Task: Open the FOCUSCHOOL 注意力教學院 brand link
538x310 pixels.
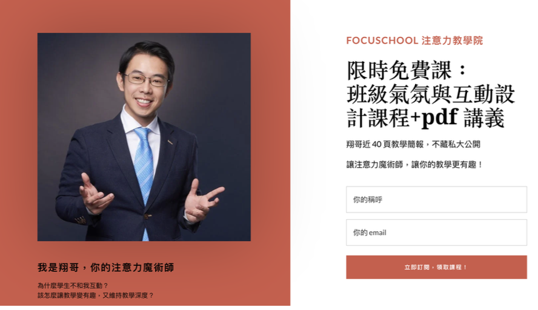Action: 414,41
